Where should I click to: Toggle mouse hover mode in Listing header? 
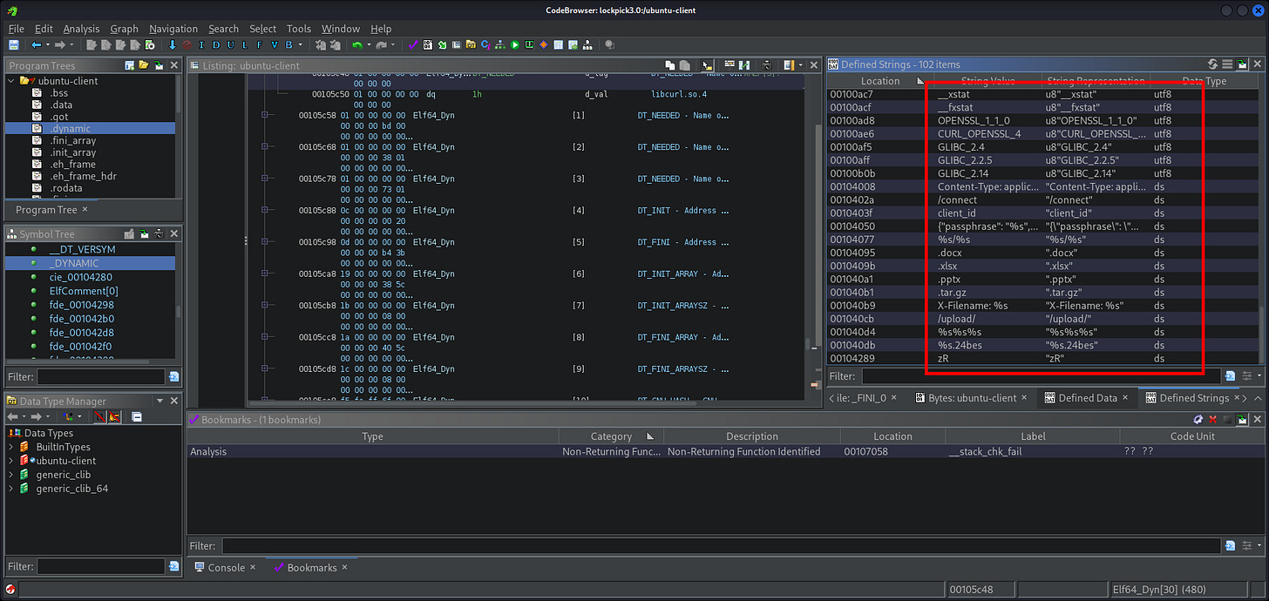708,65
